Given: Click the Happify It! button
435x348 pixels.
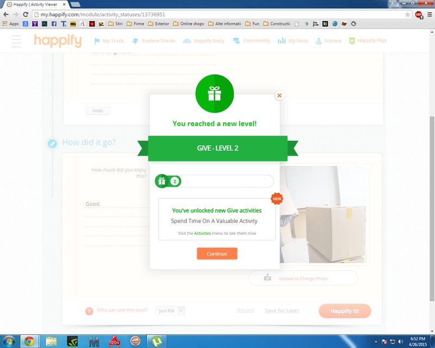Looking at the screenshot, I should point(345,311).
